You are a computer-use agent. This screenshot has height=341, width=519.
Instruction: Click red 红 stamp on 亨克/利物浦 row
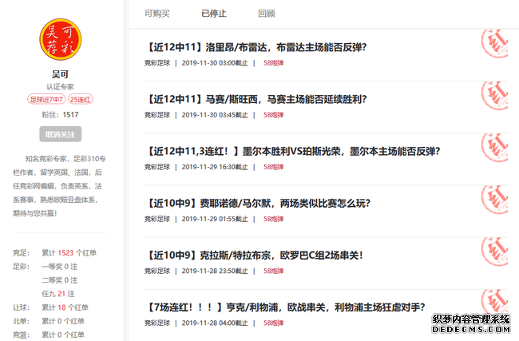[x=494, y=302]
